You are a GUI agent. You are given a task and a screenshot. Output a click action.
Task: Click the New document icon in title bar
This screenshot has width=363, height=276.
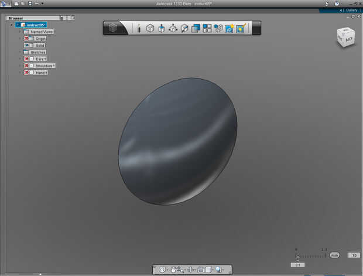coord(16,4)
